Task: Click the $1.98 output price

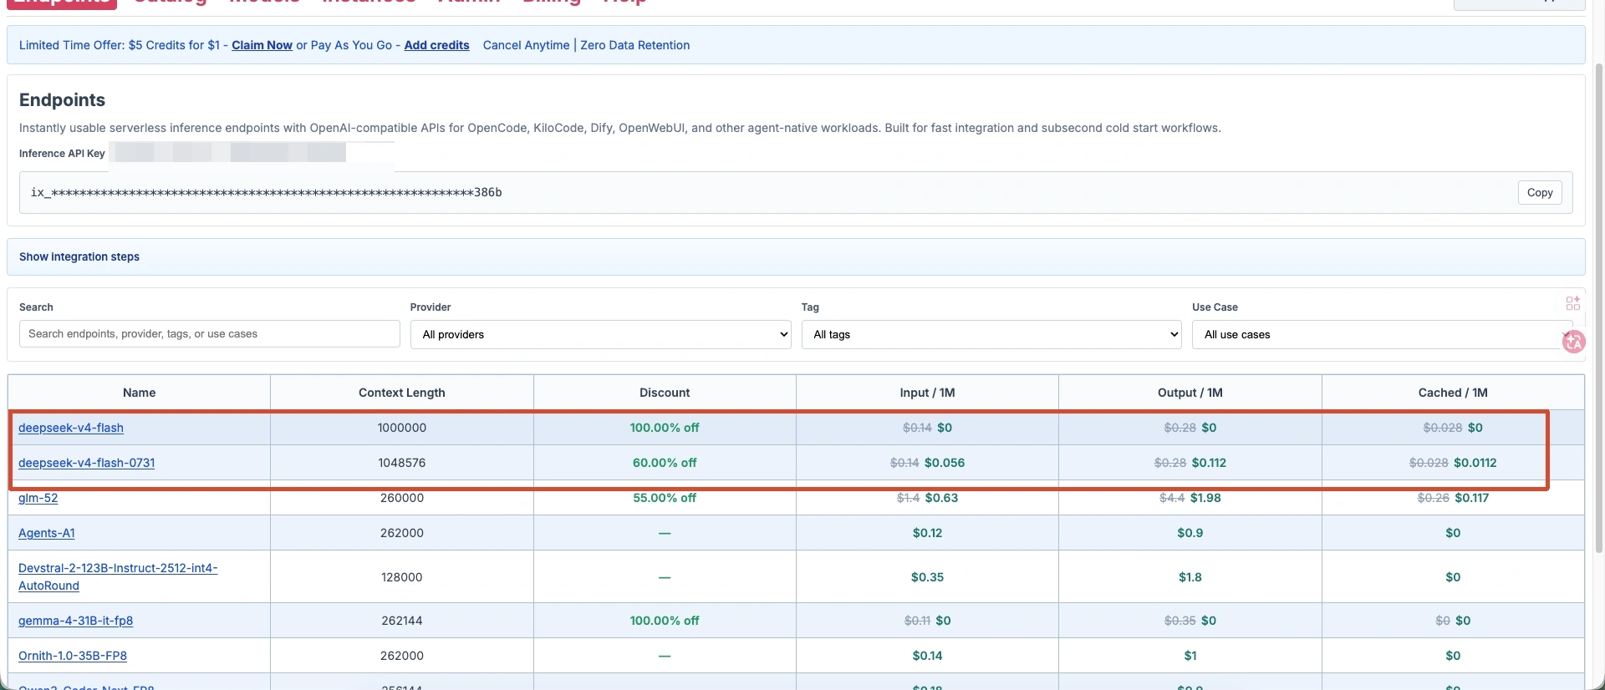Action: [1205, 498]
